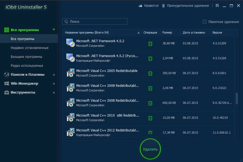Expand Инструменты section arrow

(54, 92)
